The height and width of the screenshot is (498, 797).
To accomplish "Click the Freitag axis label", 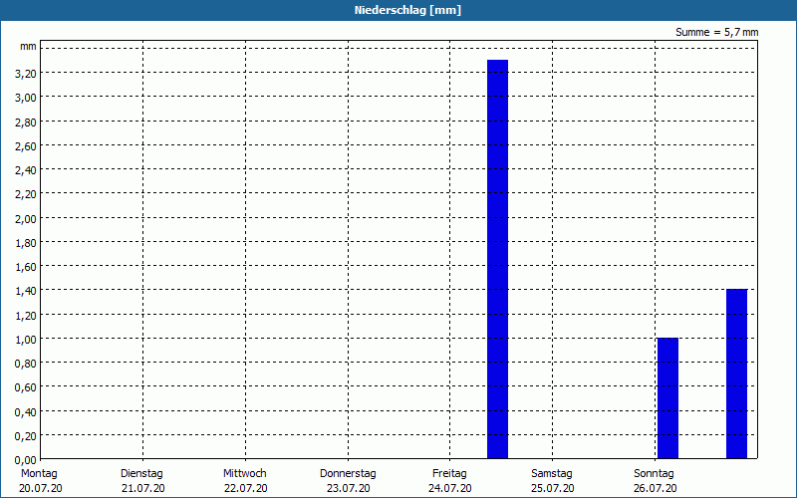I will (449, 473).
